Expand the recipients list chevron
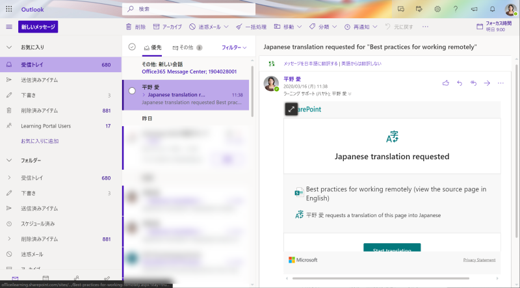Image resolution: width=520 pixels, height=288 pixels. point(350,94)
